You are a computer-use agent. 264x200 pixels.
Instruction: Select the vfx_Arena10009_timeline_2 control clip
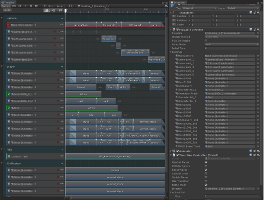(x=115, y=156)
